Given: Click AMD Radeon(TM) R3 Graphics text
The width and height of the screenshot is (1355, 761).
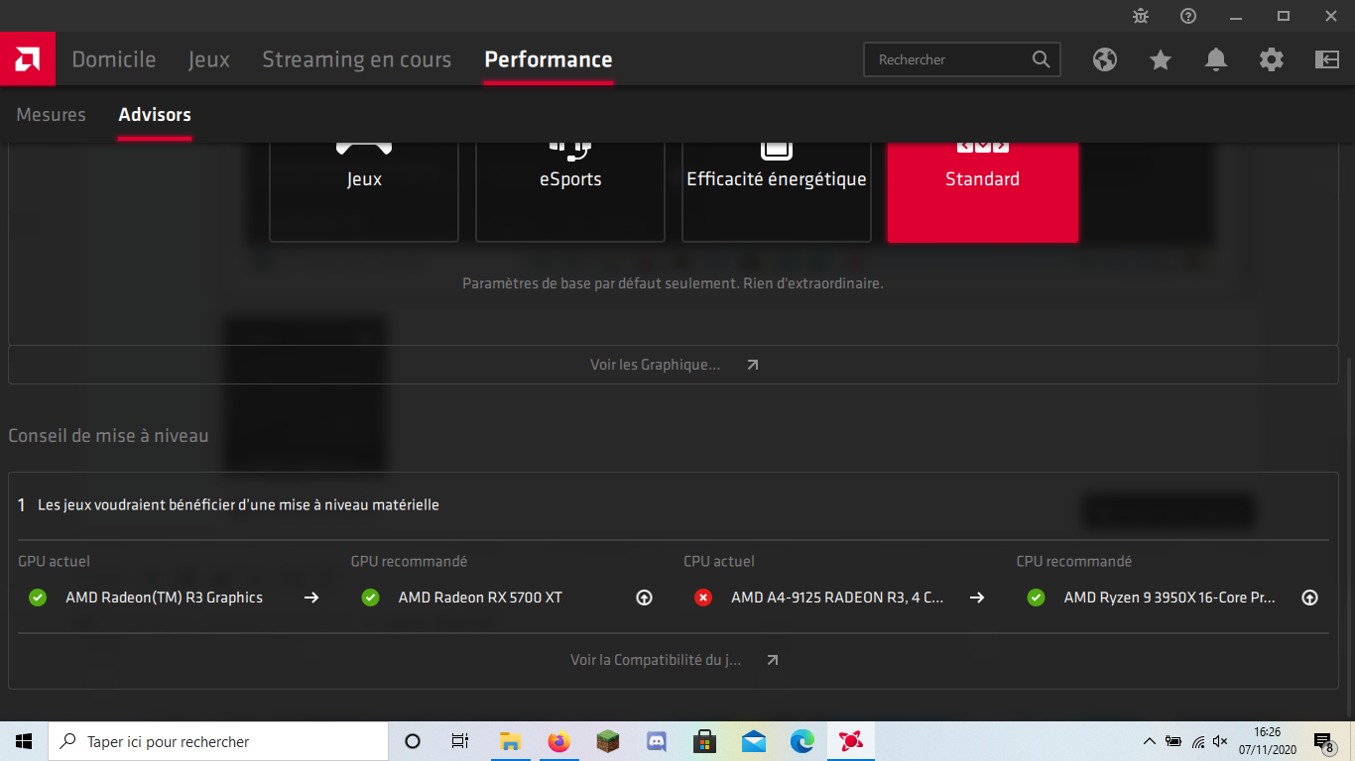Looking at the screenshot, I should pos(165,598).
